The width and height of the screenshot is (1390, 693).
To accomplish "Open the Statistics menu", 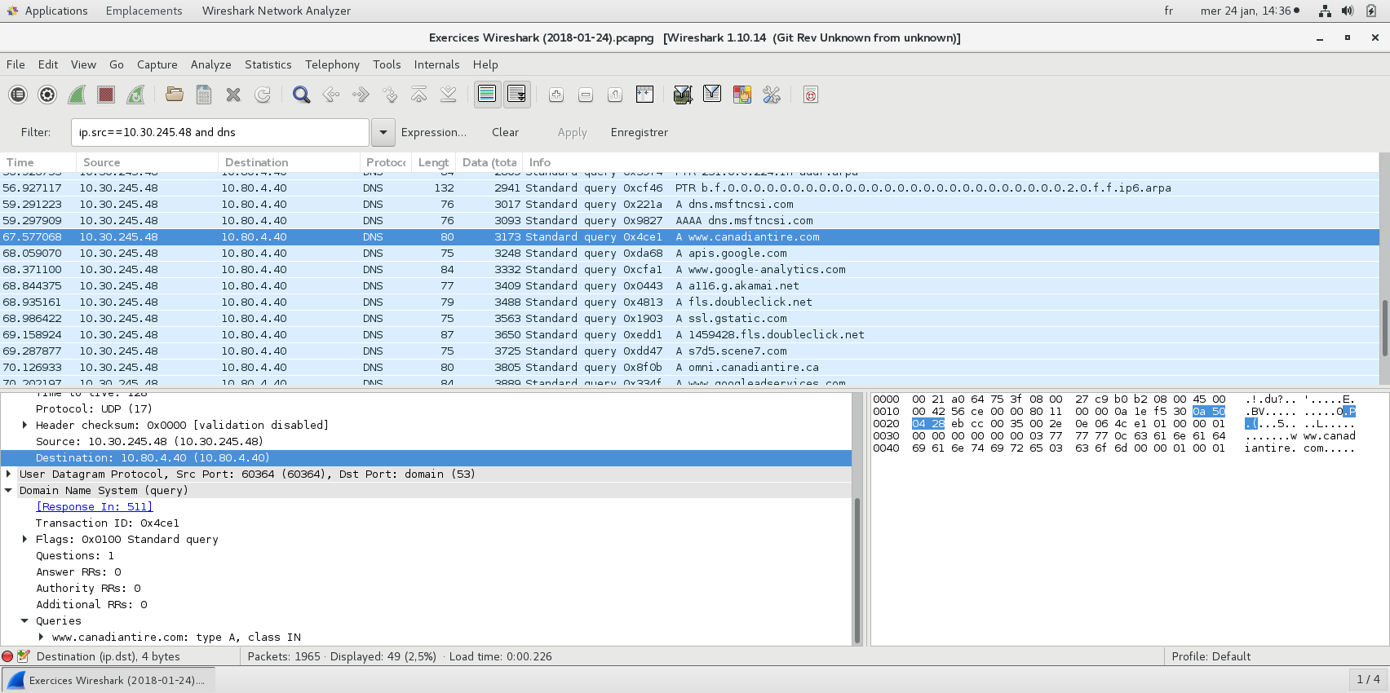I will pos(268,64).
